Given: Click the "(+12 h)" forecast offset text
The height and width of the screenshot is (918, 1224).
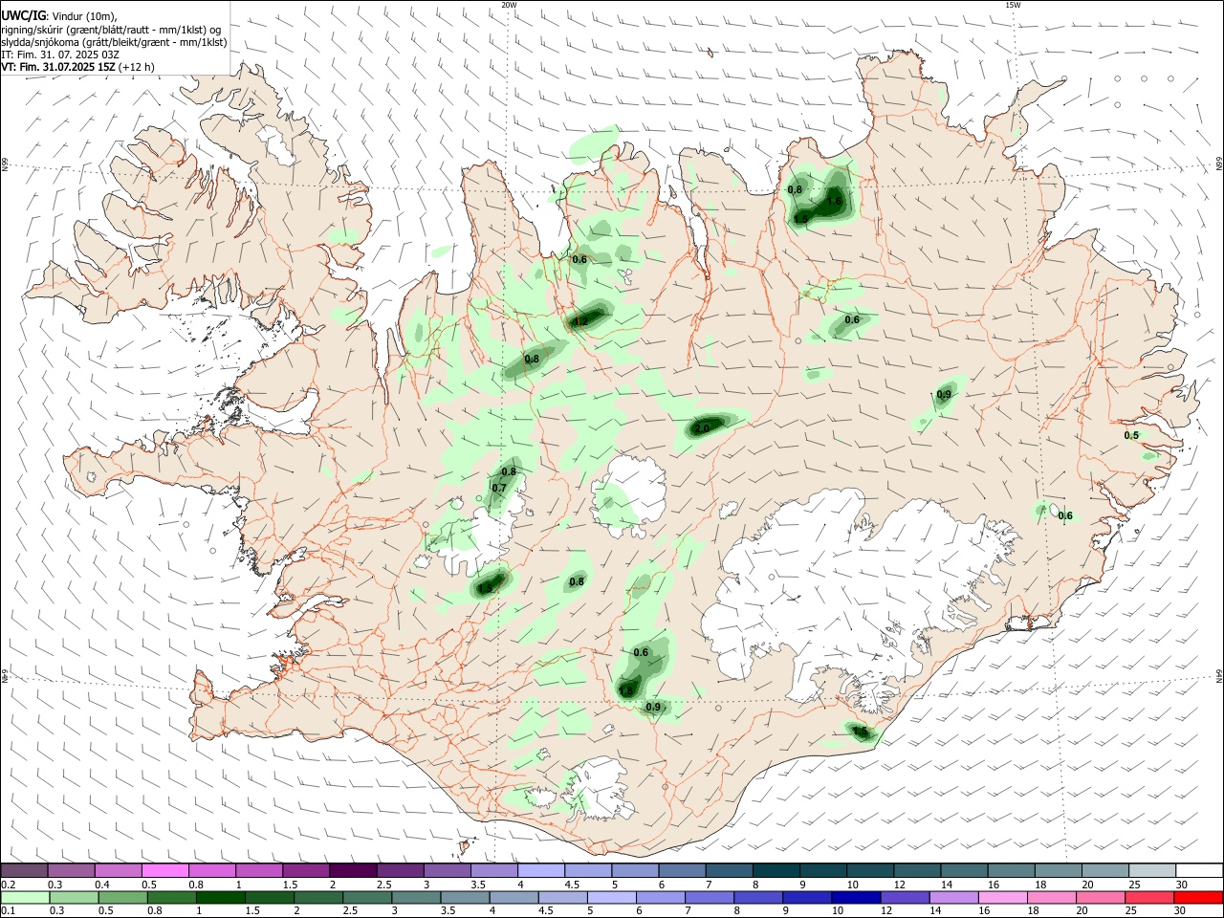Looking at the screenshot, I should pyautogui.click(x=137, y=67).
